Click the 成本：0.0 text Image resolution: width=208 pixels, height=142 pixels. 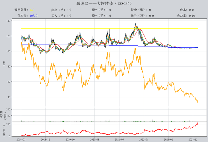(x=187, y=10)
